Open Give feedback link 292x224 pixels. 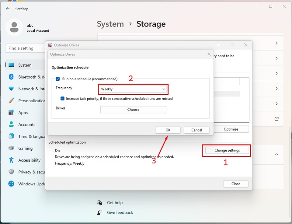click(x=120, y=212)
